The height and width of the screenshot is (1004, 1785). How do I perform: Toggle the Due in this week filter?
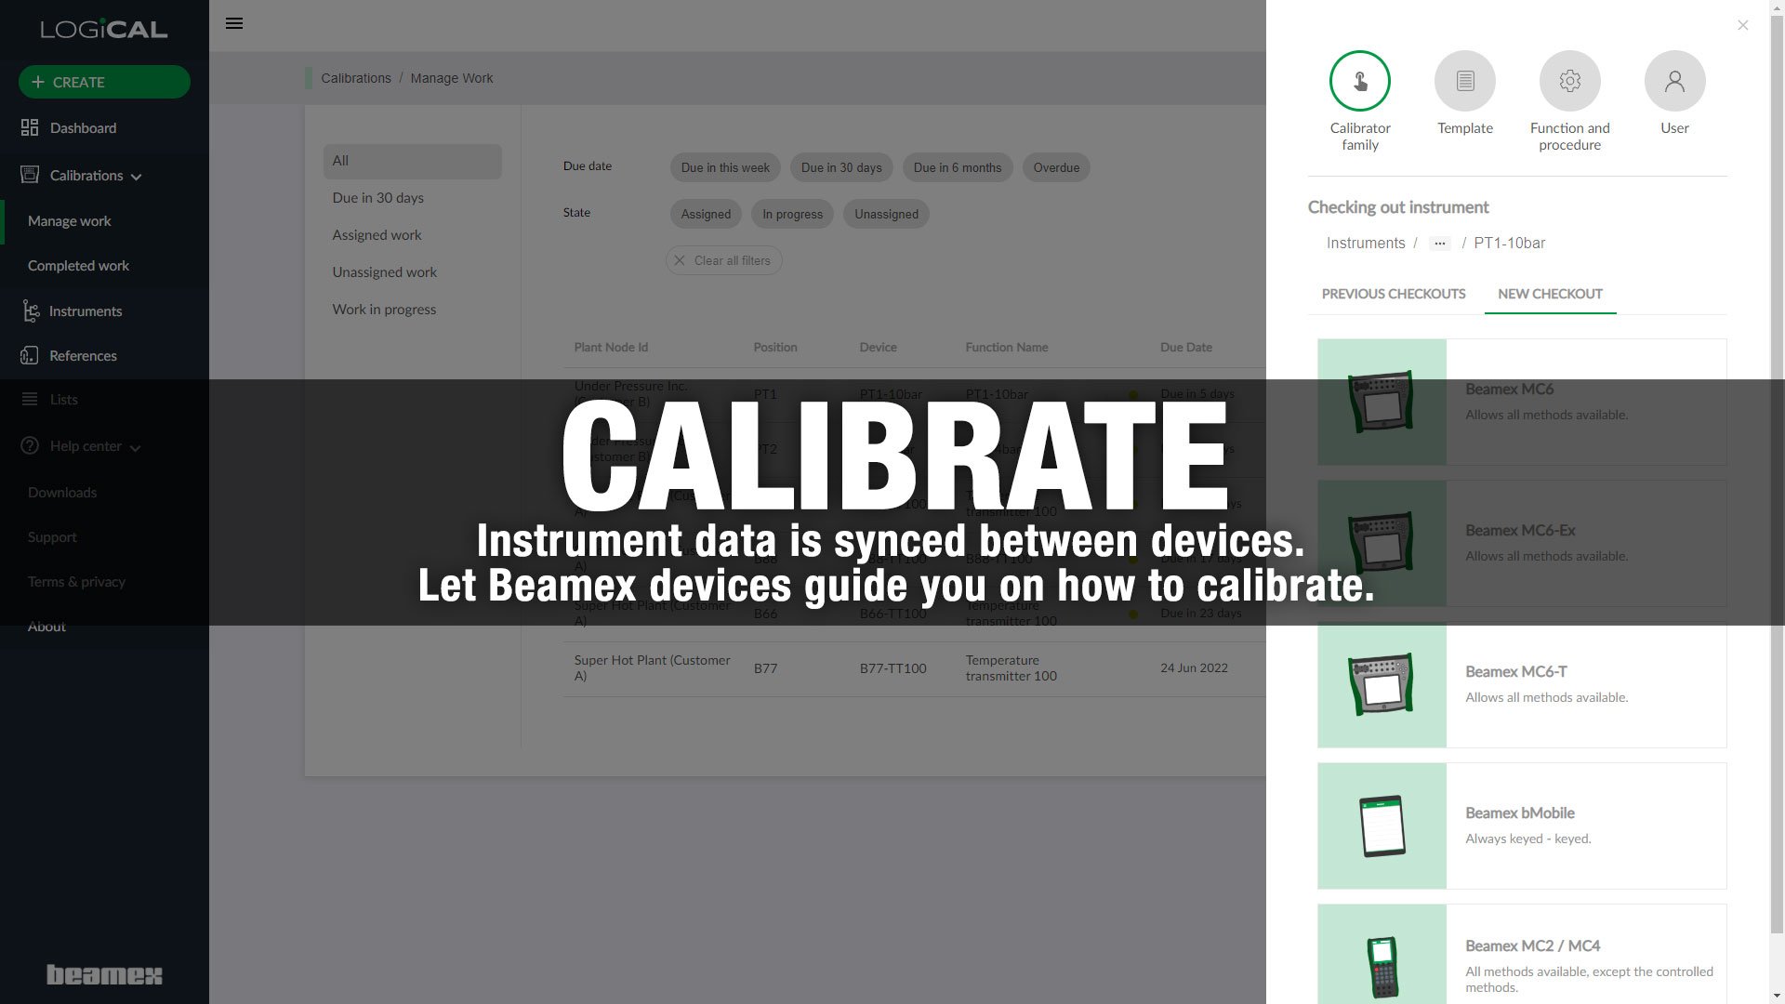(x=725, y=167)
